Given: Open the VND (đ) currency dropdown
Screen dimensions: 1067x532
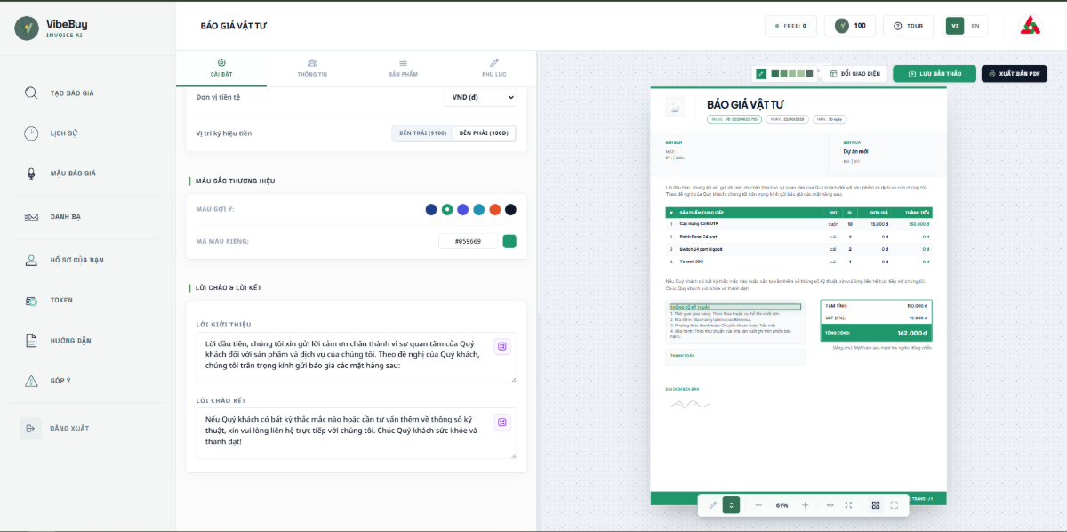Looking at the screenshot, I should (480, 97).
